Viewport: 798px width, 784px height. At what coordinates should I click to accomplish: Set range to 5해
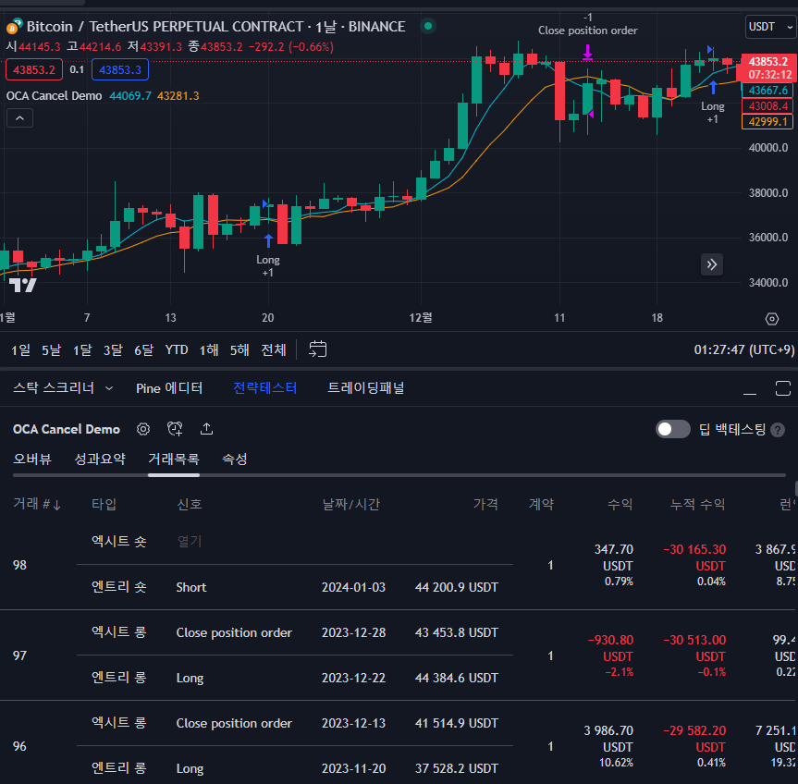pyautogui.click(x=239, y=350)
